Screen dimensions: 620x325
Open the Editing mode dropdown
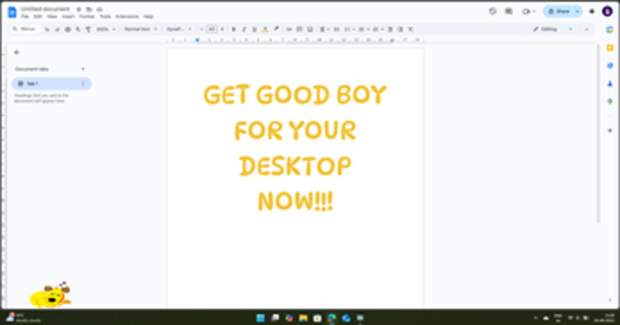pos(553,29)
